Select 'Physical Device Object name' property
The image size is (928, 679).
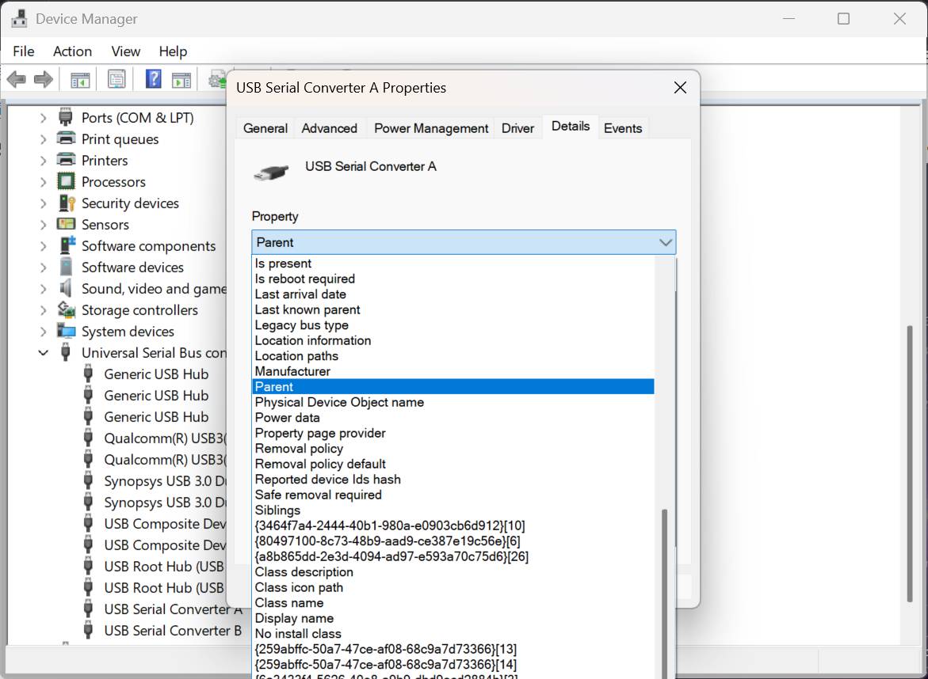tap(453, 402)
